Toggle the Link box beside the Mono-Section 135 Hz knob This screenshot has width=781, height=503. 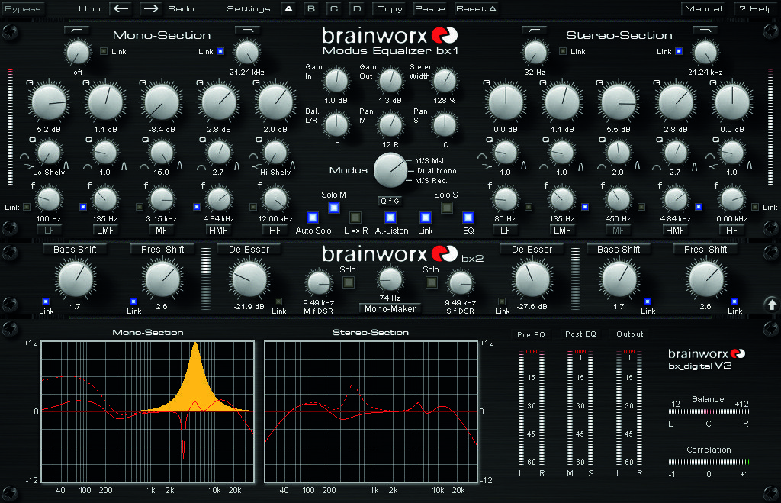pyautogui.click(x=83, y=206)
